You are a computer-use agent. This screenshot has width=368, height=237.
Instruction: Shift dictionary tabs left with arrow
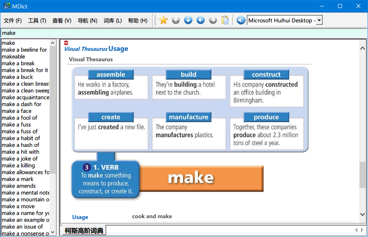(356, 230)
